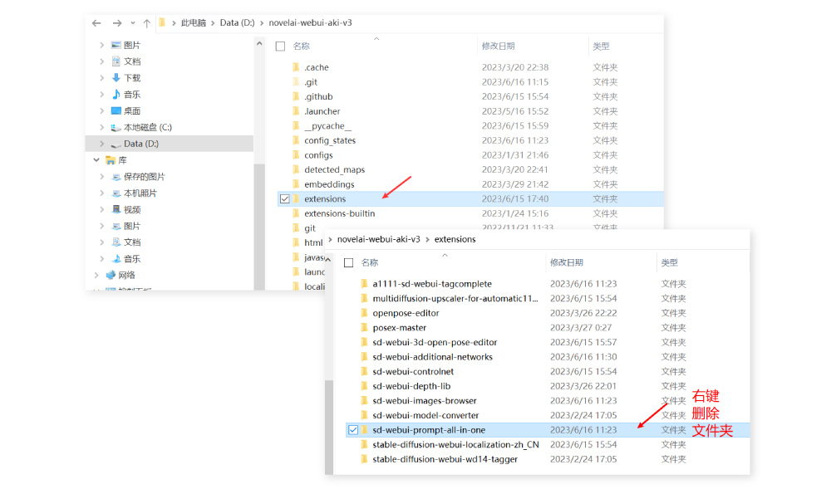
Task: Expand the 本地磁盘 (C:) drive
Action: tap(101, 127)
